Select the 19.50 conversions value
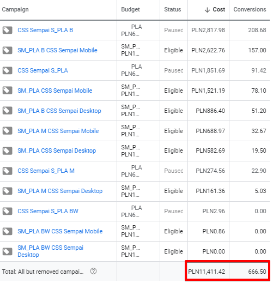The image size is (273, 283). tap(259, 150)
